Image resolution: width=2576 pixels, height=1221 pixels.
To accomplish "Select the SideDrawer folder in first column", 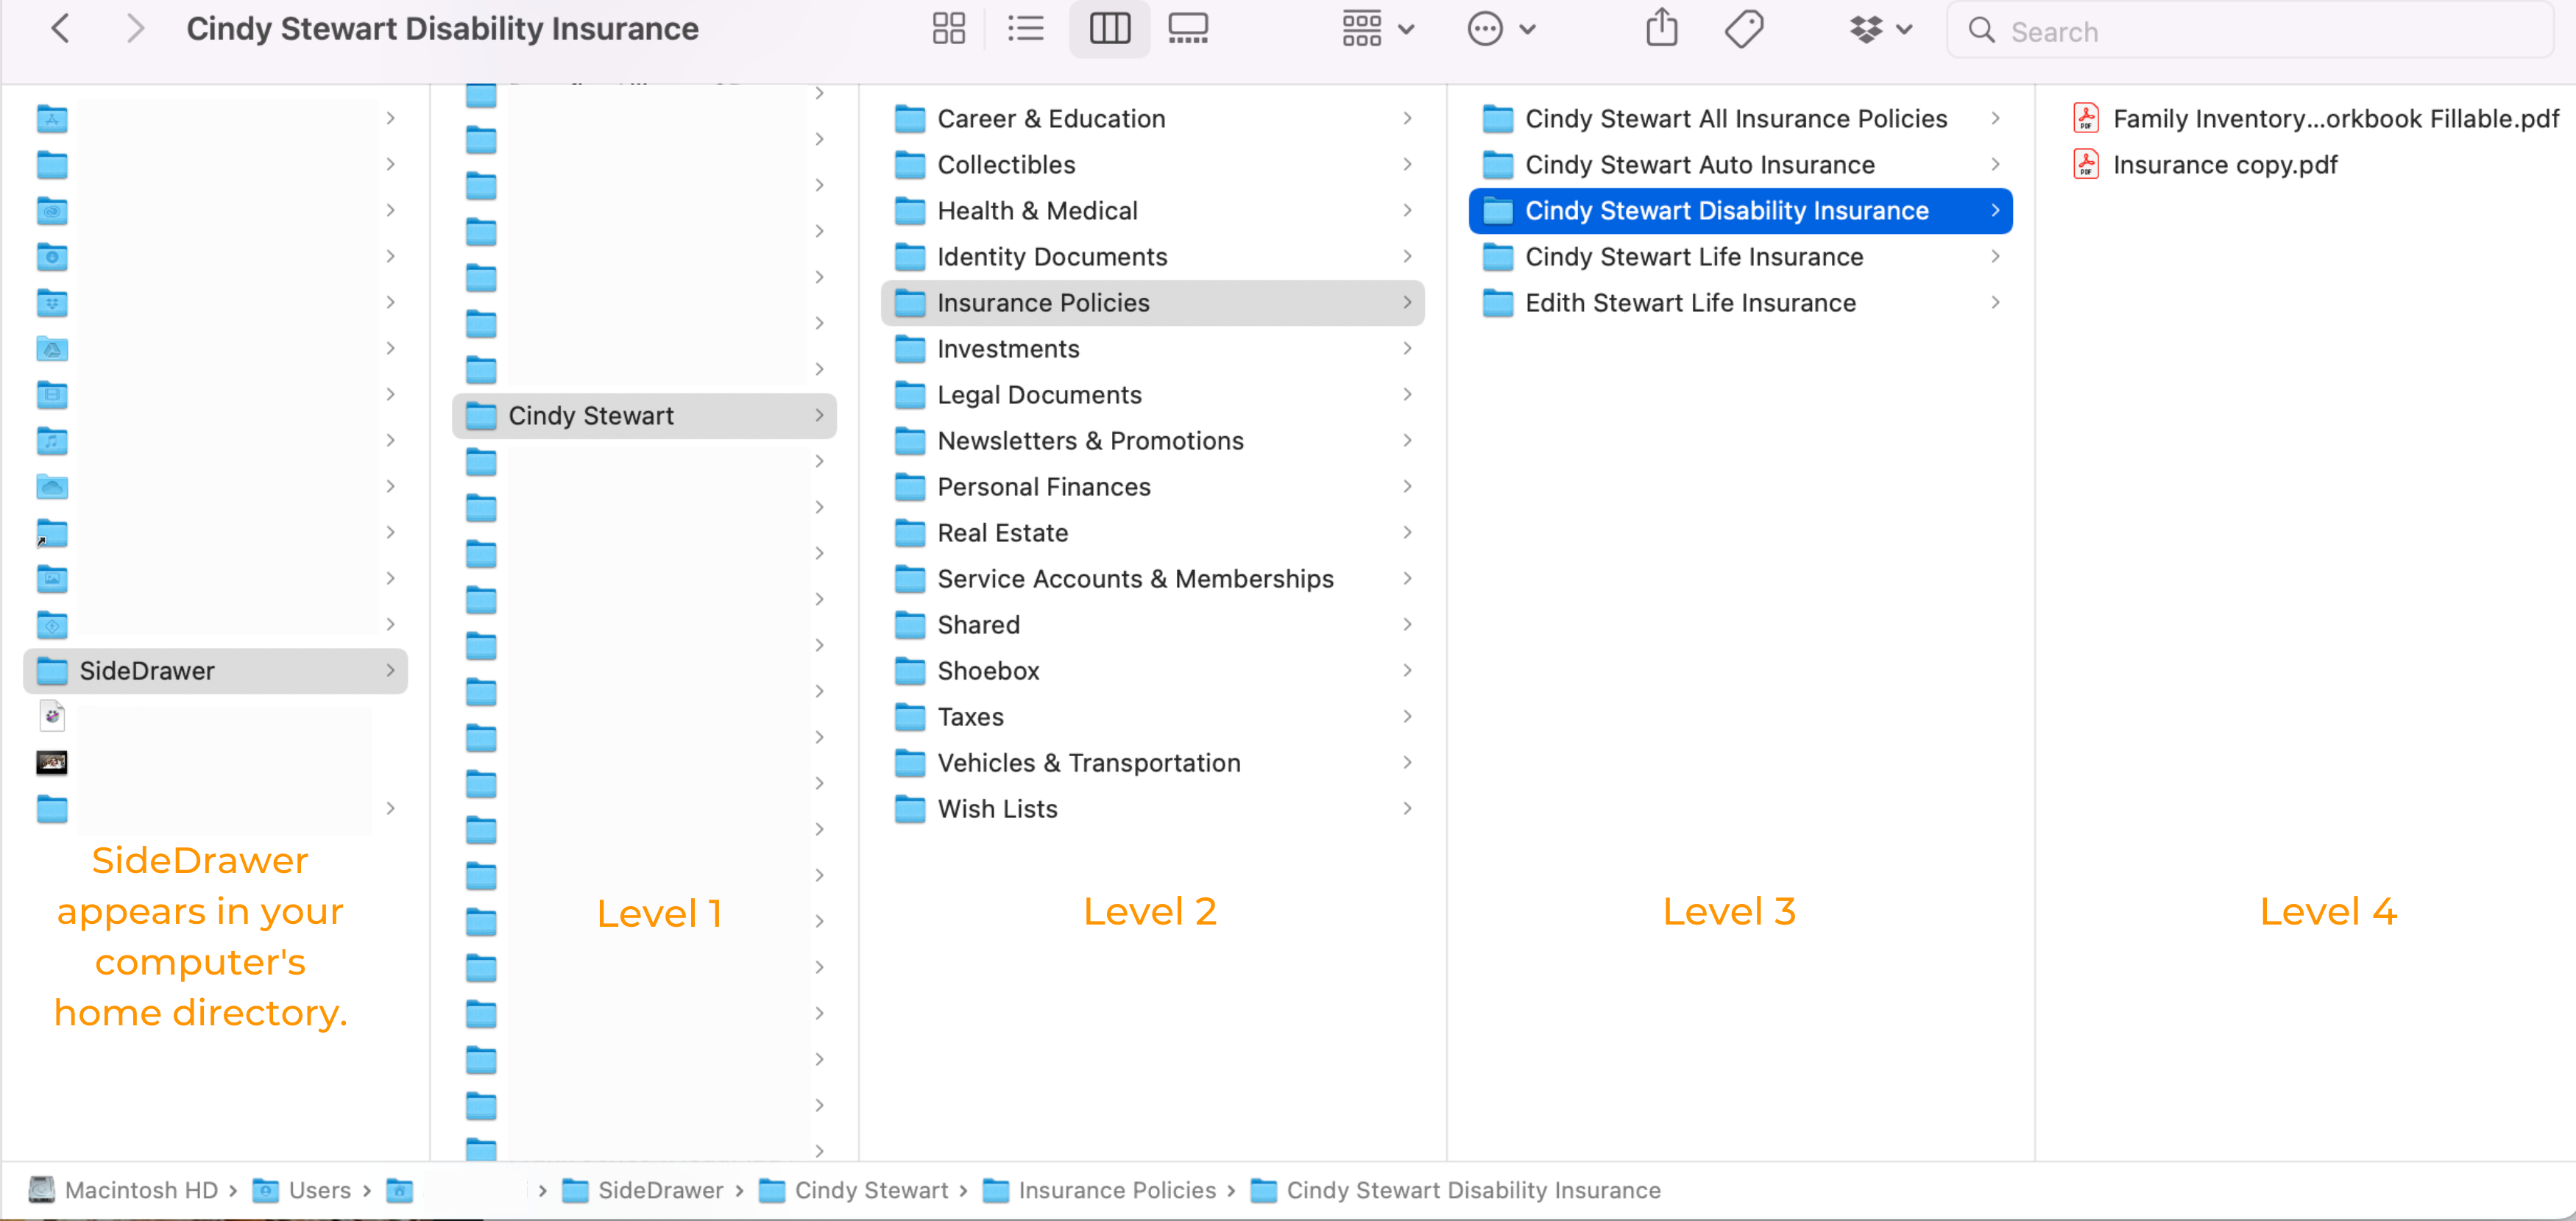I will (147, 671).
